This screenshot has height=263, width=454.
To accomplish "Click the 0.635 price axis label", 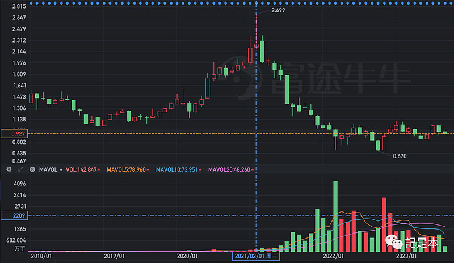I will point(19,154).
